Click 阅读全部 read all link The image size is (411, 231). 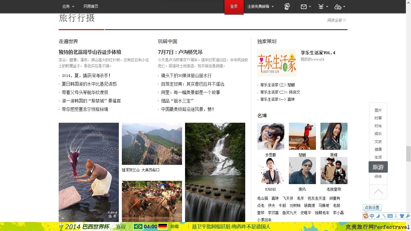(x=337, y=20)
